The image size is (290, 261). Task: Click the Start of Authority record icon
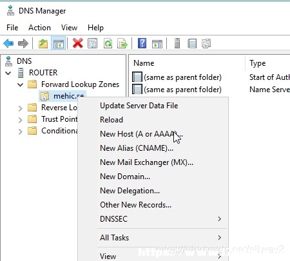coord(137,77)
